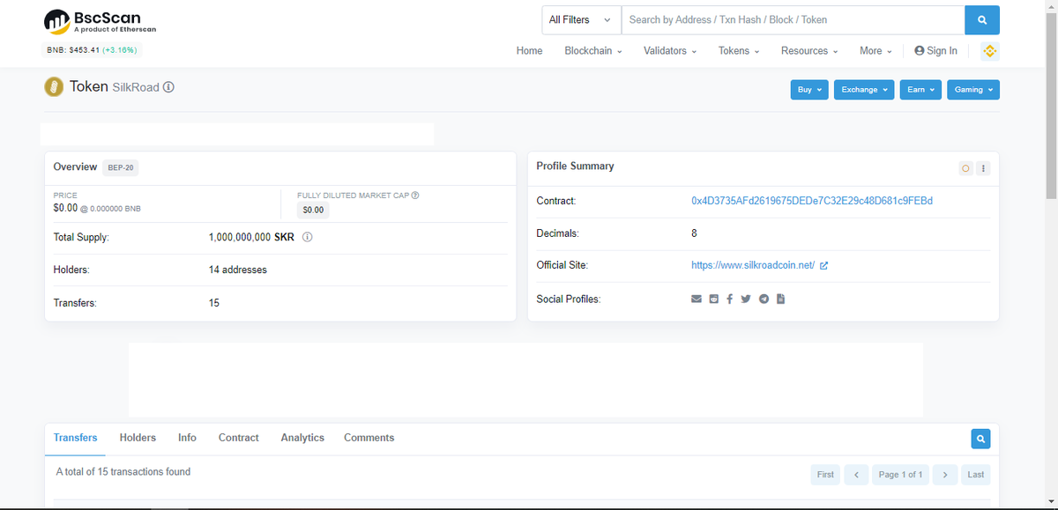Click the '1,000,000,000 SKR' total supply value
The width and height of the screenshot is (1058, 510).
tap(251, 238)
